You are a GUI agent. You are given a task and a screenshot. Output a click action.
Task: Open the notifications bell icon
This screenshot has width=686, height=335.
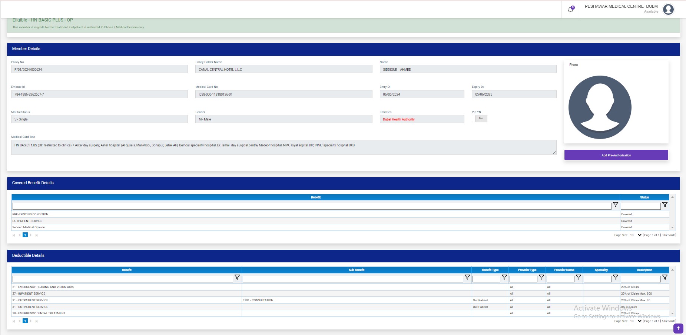(x=570, y=9)
